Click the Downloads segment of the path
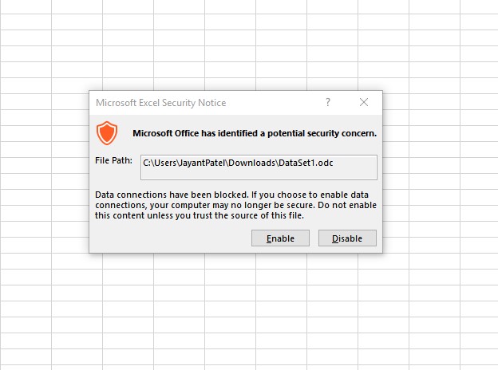Screen dimensions: 498x370 251,163
